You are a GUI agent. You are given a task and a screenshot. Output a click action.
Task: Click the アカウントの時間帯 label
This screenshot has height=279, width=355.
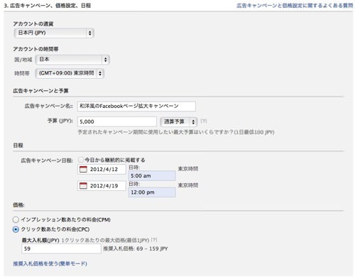click(x=35, y=49)
